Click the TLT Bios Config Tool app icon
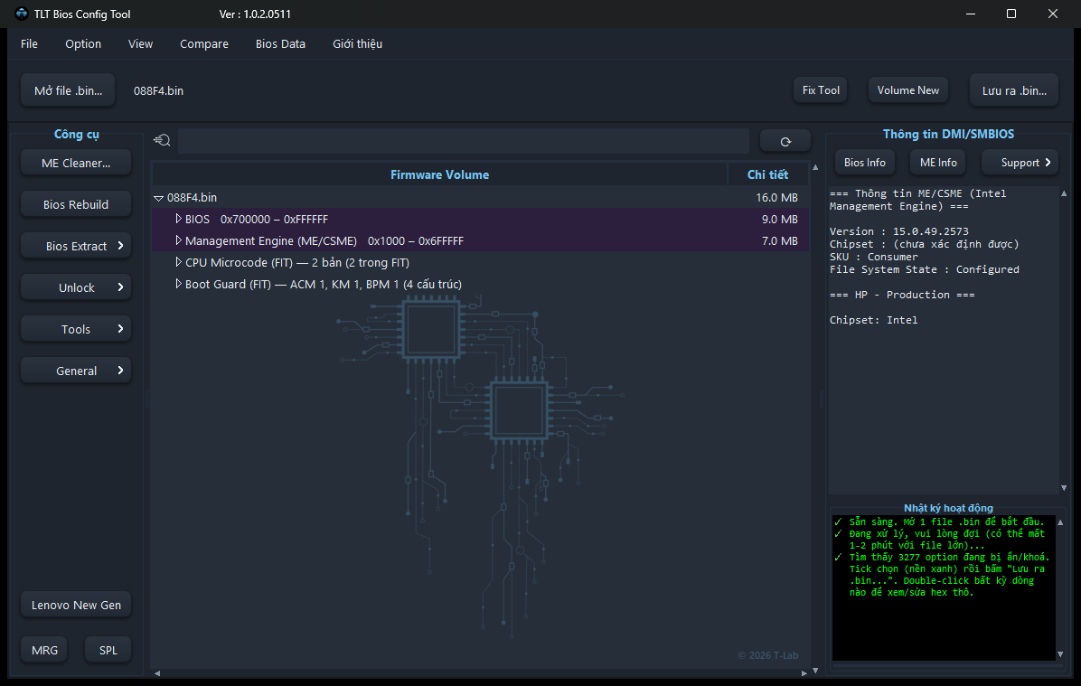 [x=22, y=13]
